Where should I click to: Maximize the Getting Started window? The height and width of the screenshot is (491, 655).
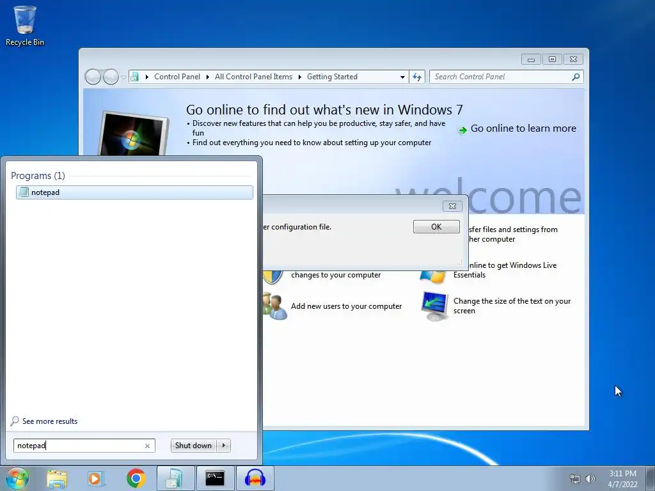(552, 59)
